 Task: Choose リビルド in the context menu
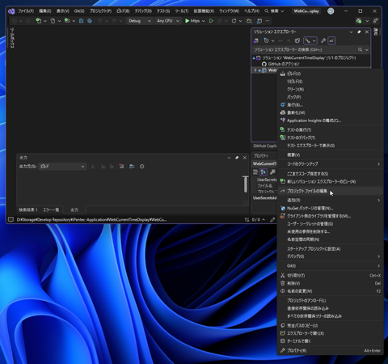330,82
